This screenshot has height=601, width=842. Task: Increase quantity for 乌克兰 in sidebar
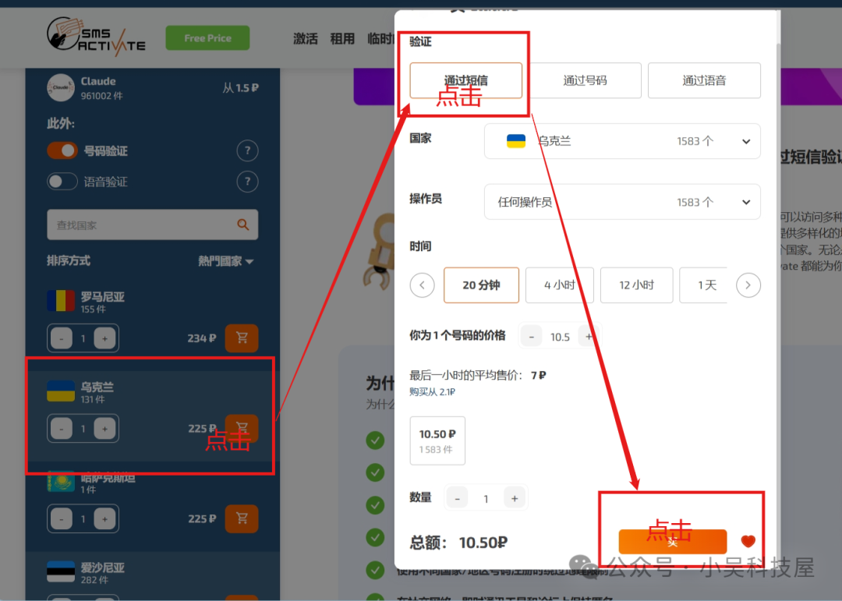point(104,429)
